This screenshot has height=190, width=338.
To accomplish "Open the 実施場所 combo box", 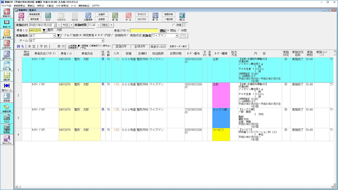I will pyautogui.click(x=42, y=35).
